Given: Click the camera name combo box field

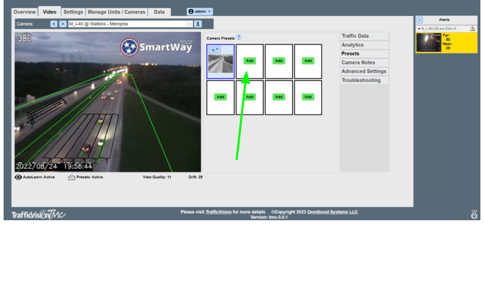Looking at the screenshot, I should [128, 24].
